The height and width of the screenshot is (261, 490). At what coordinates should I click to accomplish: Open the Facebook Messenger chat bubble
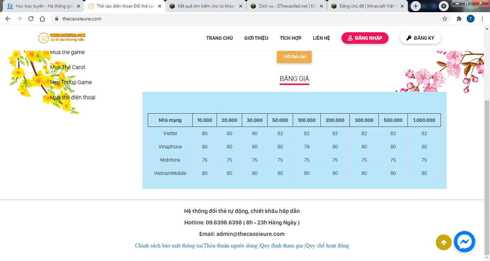(465, 242)
